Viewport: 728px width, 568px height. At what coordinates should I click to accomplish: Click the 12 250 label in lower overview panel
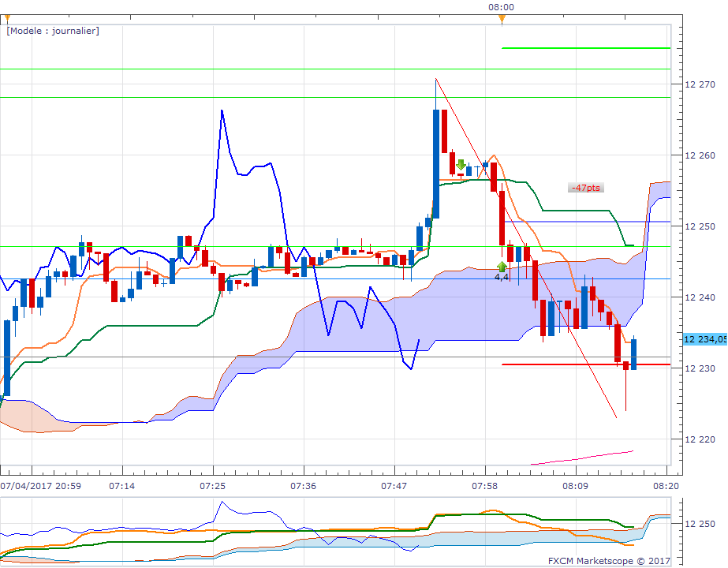700,524
